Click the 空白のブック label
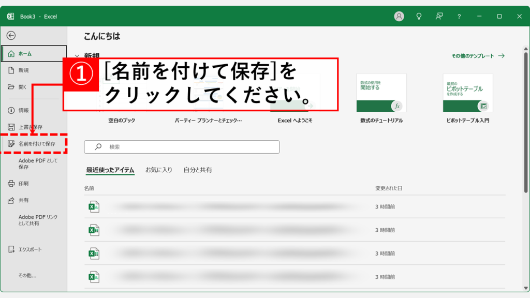The height and width of the screenshot is (298, 530). coord(122,120)
